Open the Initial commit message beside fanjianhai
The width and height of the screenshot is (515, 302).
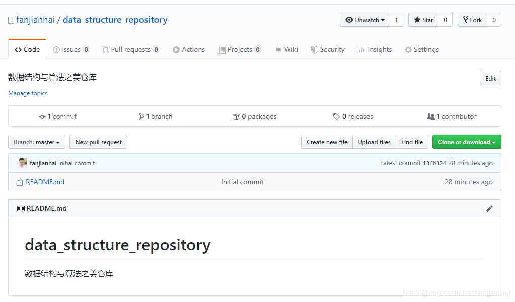[x=77, y=163]
